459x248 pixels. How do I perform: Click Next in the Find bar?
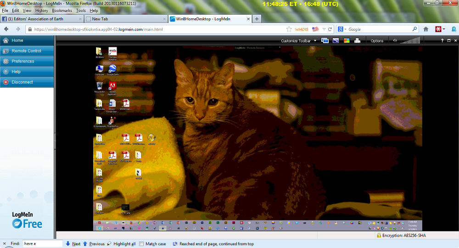click(73, 243)
